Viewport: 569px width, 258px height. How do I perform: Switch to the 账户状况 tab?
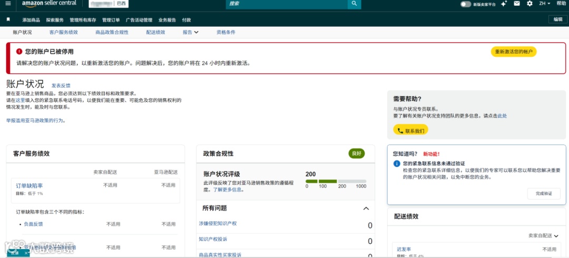23,32
